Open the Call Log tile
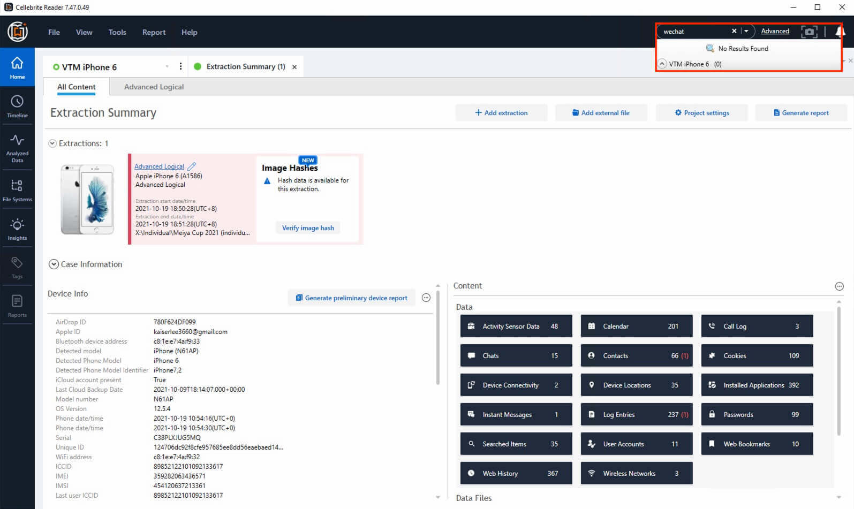The image size is (854, 509). (757, 326)
